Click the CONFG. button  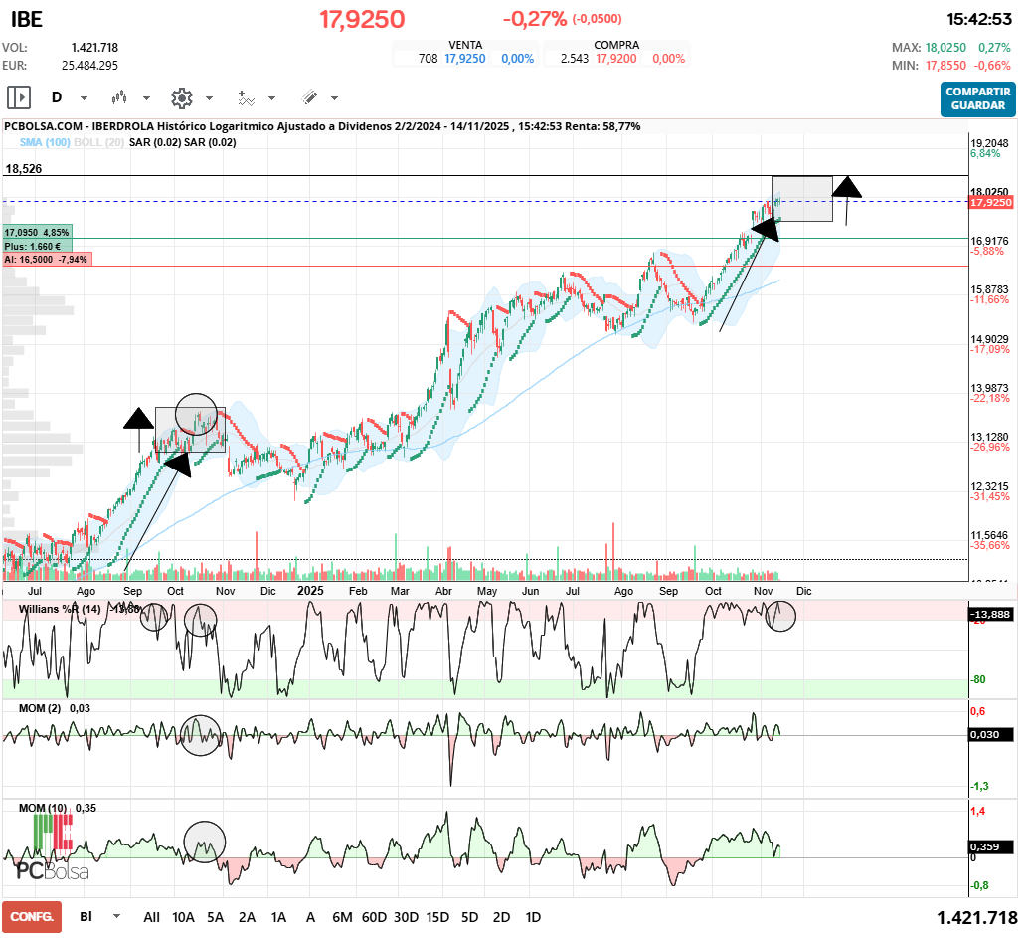31,917
